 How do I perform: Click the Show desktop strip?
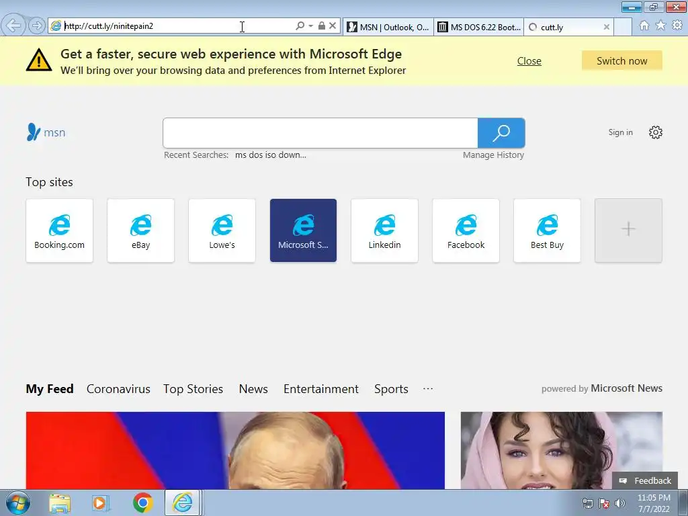683,503
